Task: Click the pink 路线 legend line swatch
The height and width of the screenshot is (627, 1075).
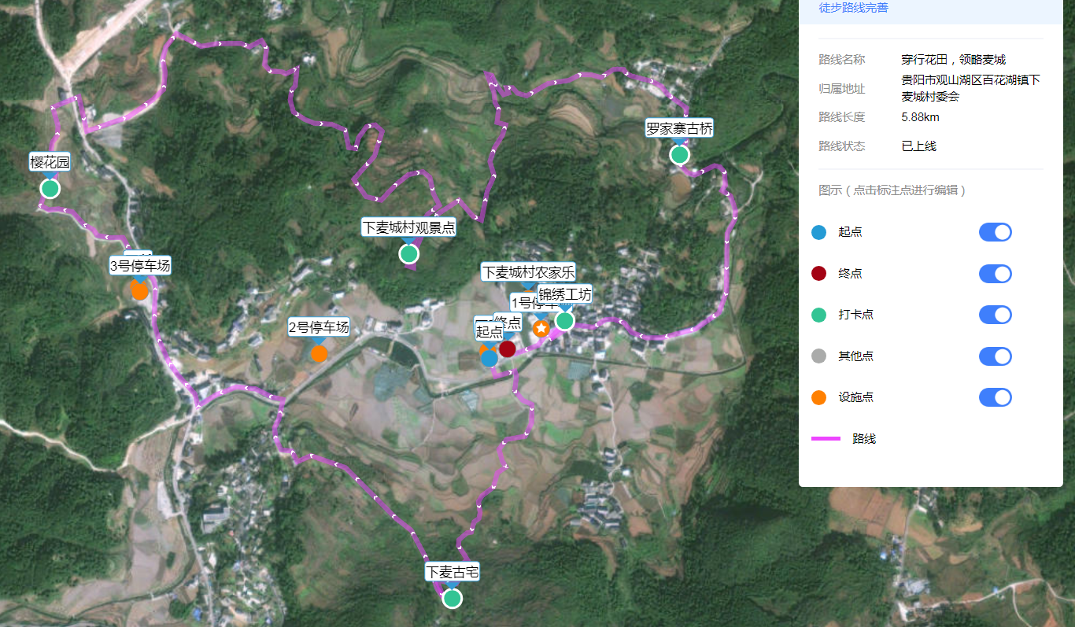Action: (x=826, y=439)
